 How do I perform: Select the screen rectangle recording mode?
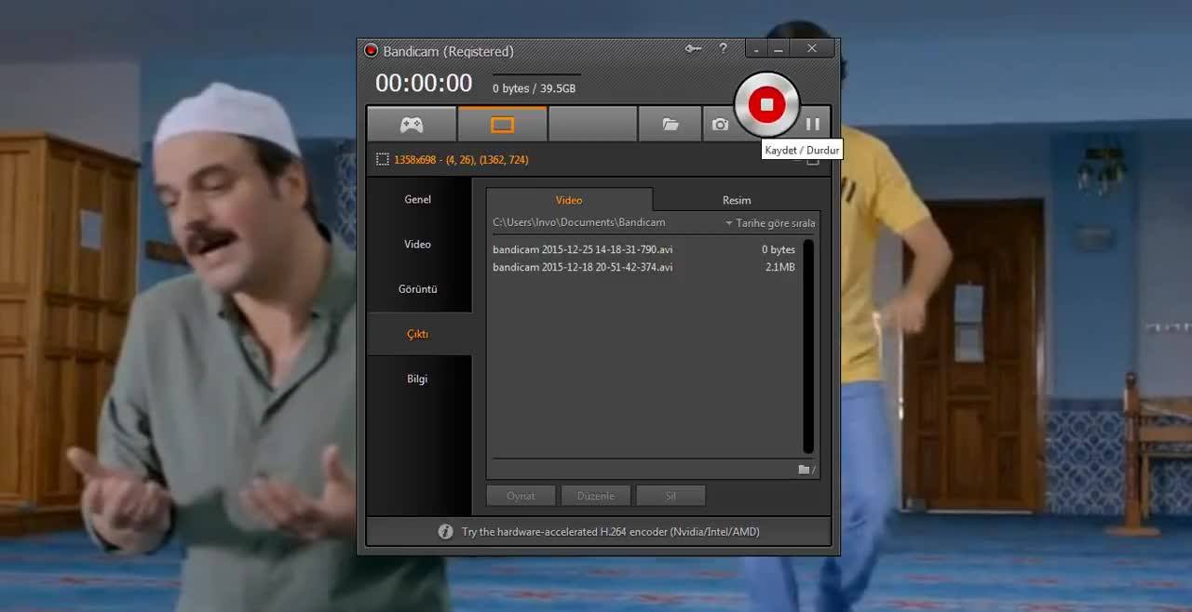coord(502,124)
